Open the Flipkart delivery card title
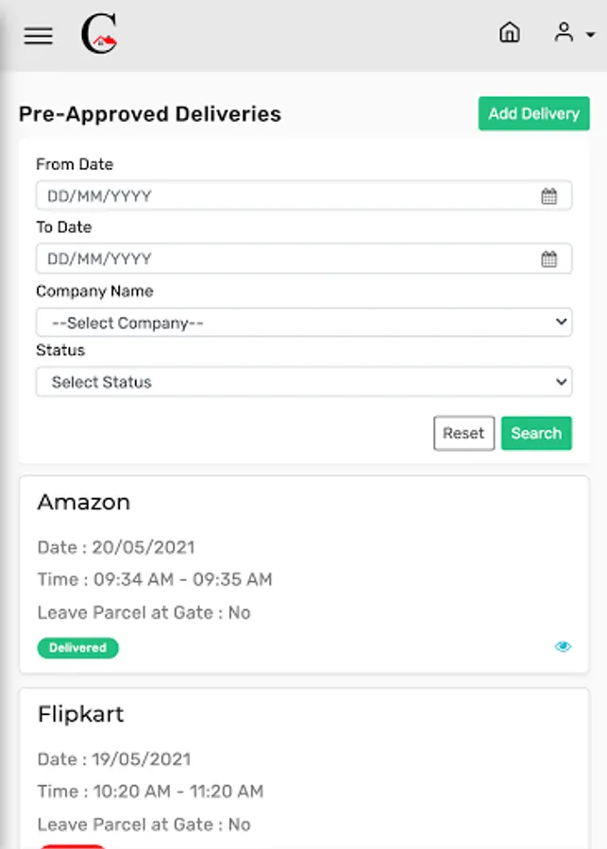 [80, 714]
